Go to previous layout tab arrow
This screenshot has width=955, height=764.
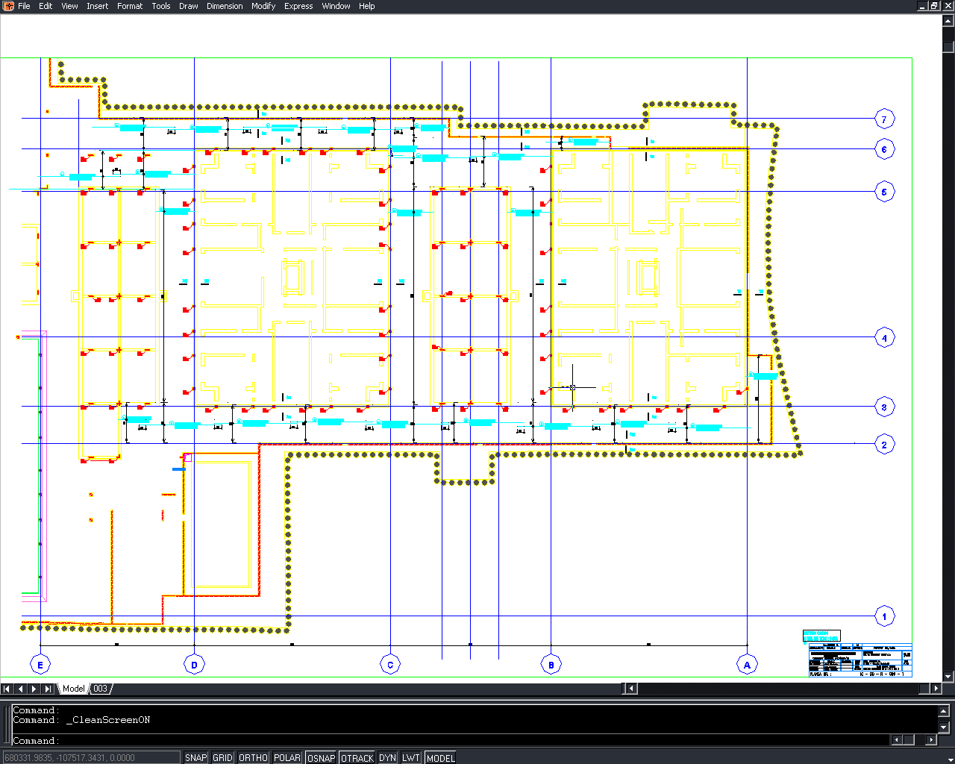(x=21, y=689)
